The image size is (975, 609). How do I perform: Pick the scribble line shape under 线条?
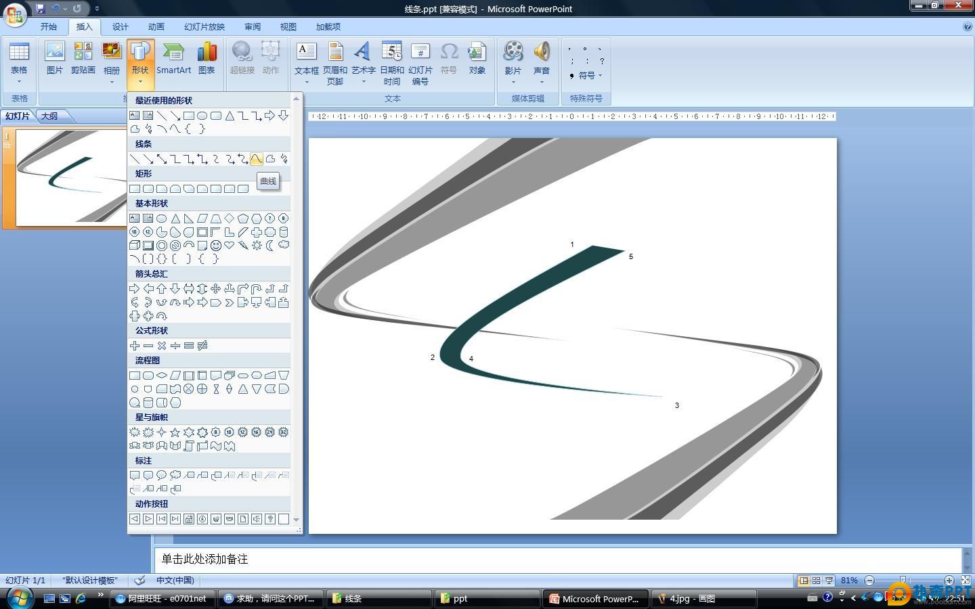(x=283, y=159)
